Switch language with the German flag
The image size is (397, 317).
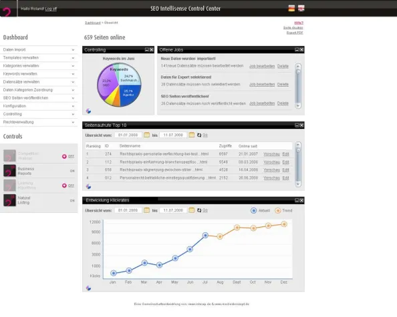click(x=291, y=8)
